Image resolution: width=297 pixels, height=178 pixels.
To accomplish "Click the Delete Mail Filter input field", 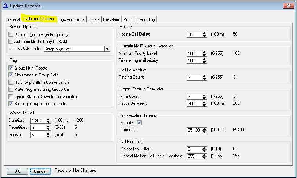I will point(194,149).
